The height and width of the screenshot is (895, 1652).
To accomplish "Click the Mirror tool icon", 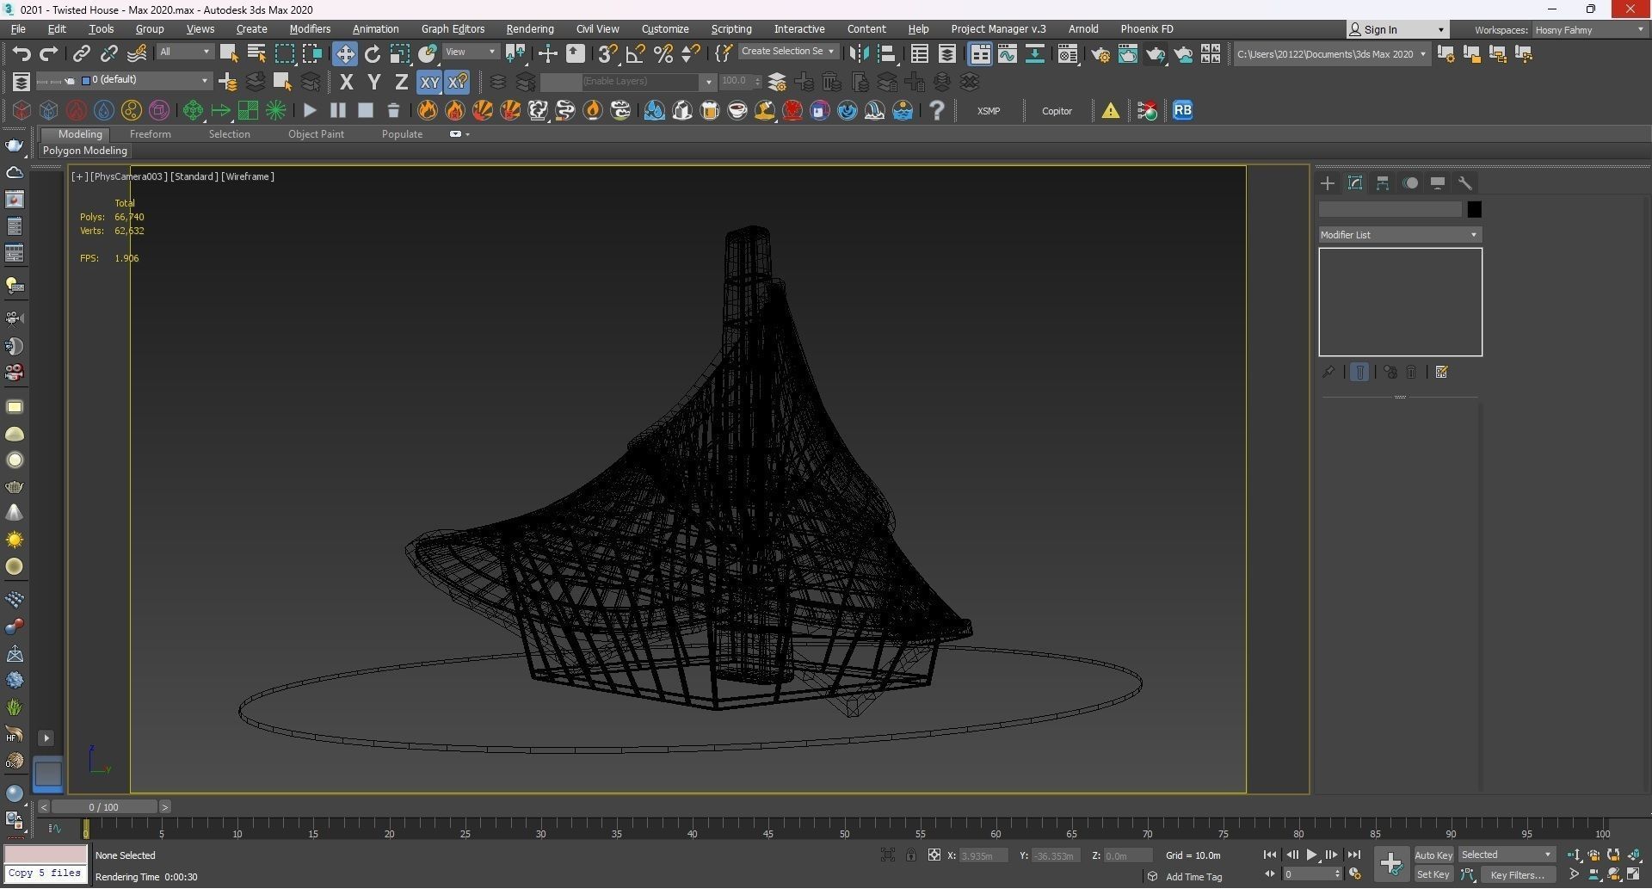I will click(858, 53).
